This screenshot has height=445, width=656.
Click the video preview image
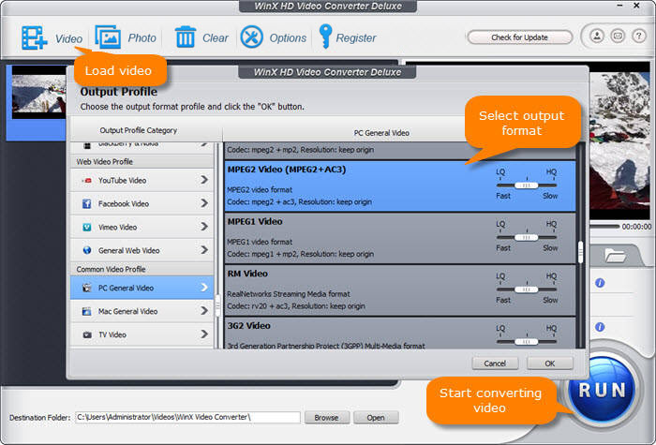click(x=619, y=141)
